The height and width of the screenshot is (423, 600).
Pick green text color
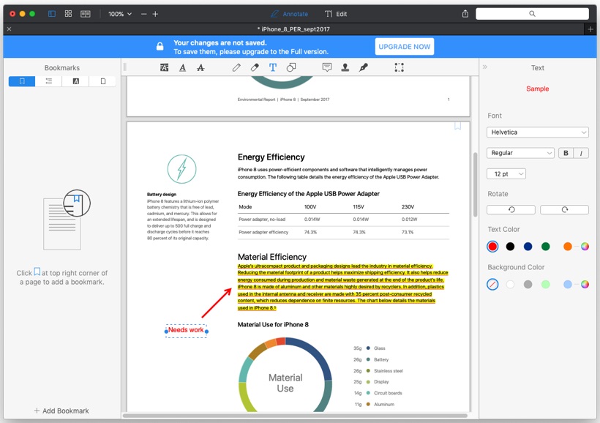pyautogui.click(x=546, y=247)
